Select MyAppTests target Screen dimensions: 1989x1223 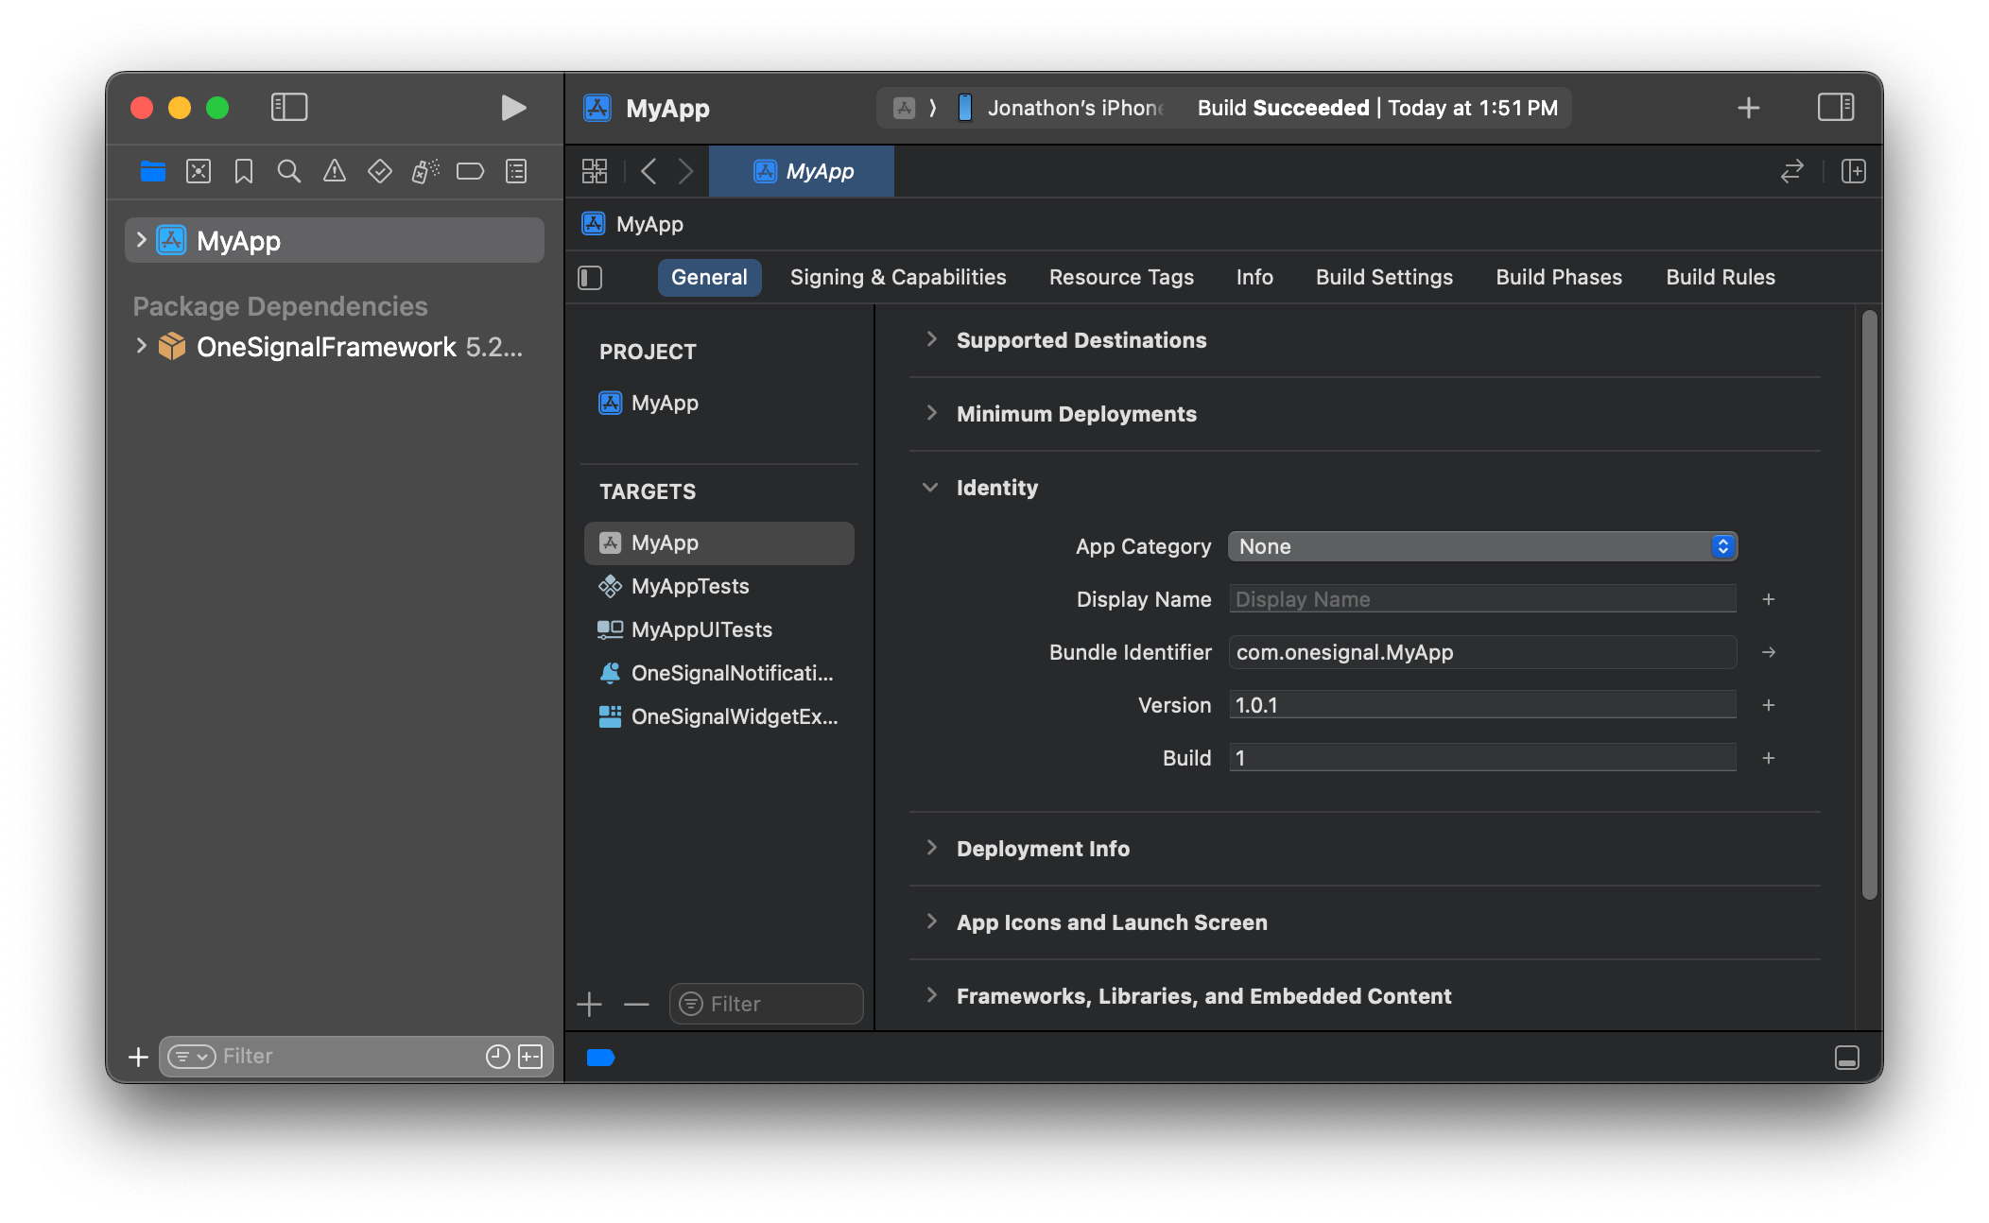pos(718,586)
